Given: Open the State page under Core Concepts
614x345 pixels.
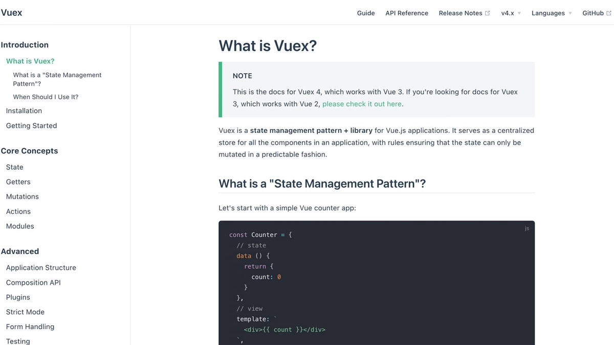Looking at the screenshot, I should click(x=14, y=167).
